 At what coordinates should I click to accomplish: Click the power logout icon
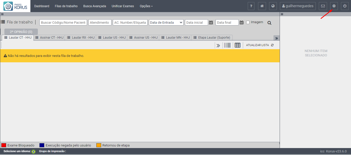click(345, 6)
